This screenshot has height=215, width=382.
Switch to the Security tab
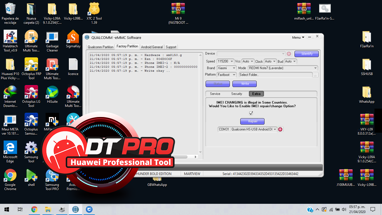click(237, 94)
